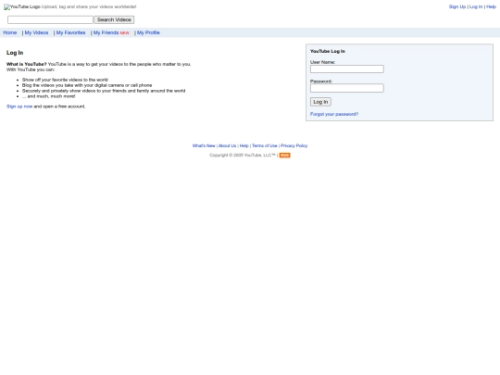The height and width of the screenshot is (375, 500).
Task: Click the YouTube Log In box title
Action: coord(328,51)
